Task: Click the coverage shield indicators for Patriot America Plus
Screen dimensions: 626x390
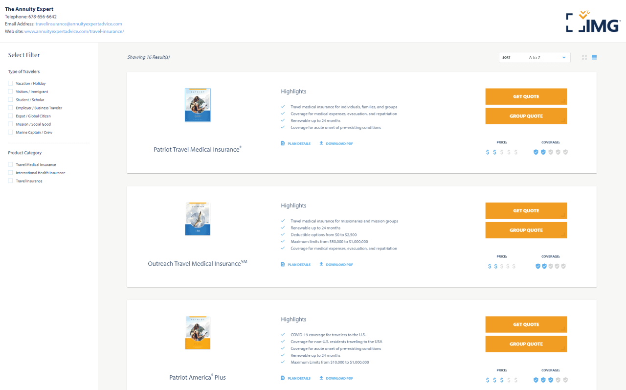Action: pyautogui.click(x=550, y=380)
